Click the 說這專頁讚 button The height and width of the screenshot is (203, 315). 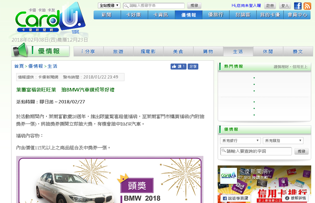(x=235, y=198)
